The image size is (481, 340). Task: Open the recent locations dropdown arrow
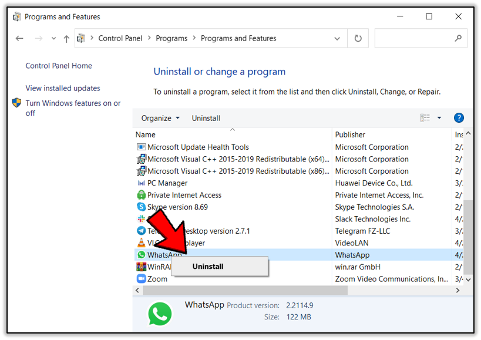[53, 38]
